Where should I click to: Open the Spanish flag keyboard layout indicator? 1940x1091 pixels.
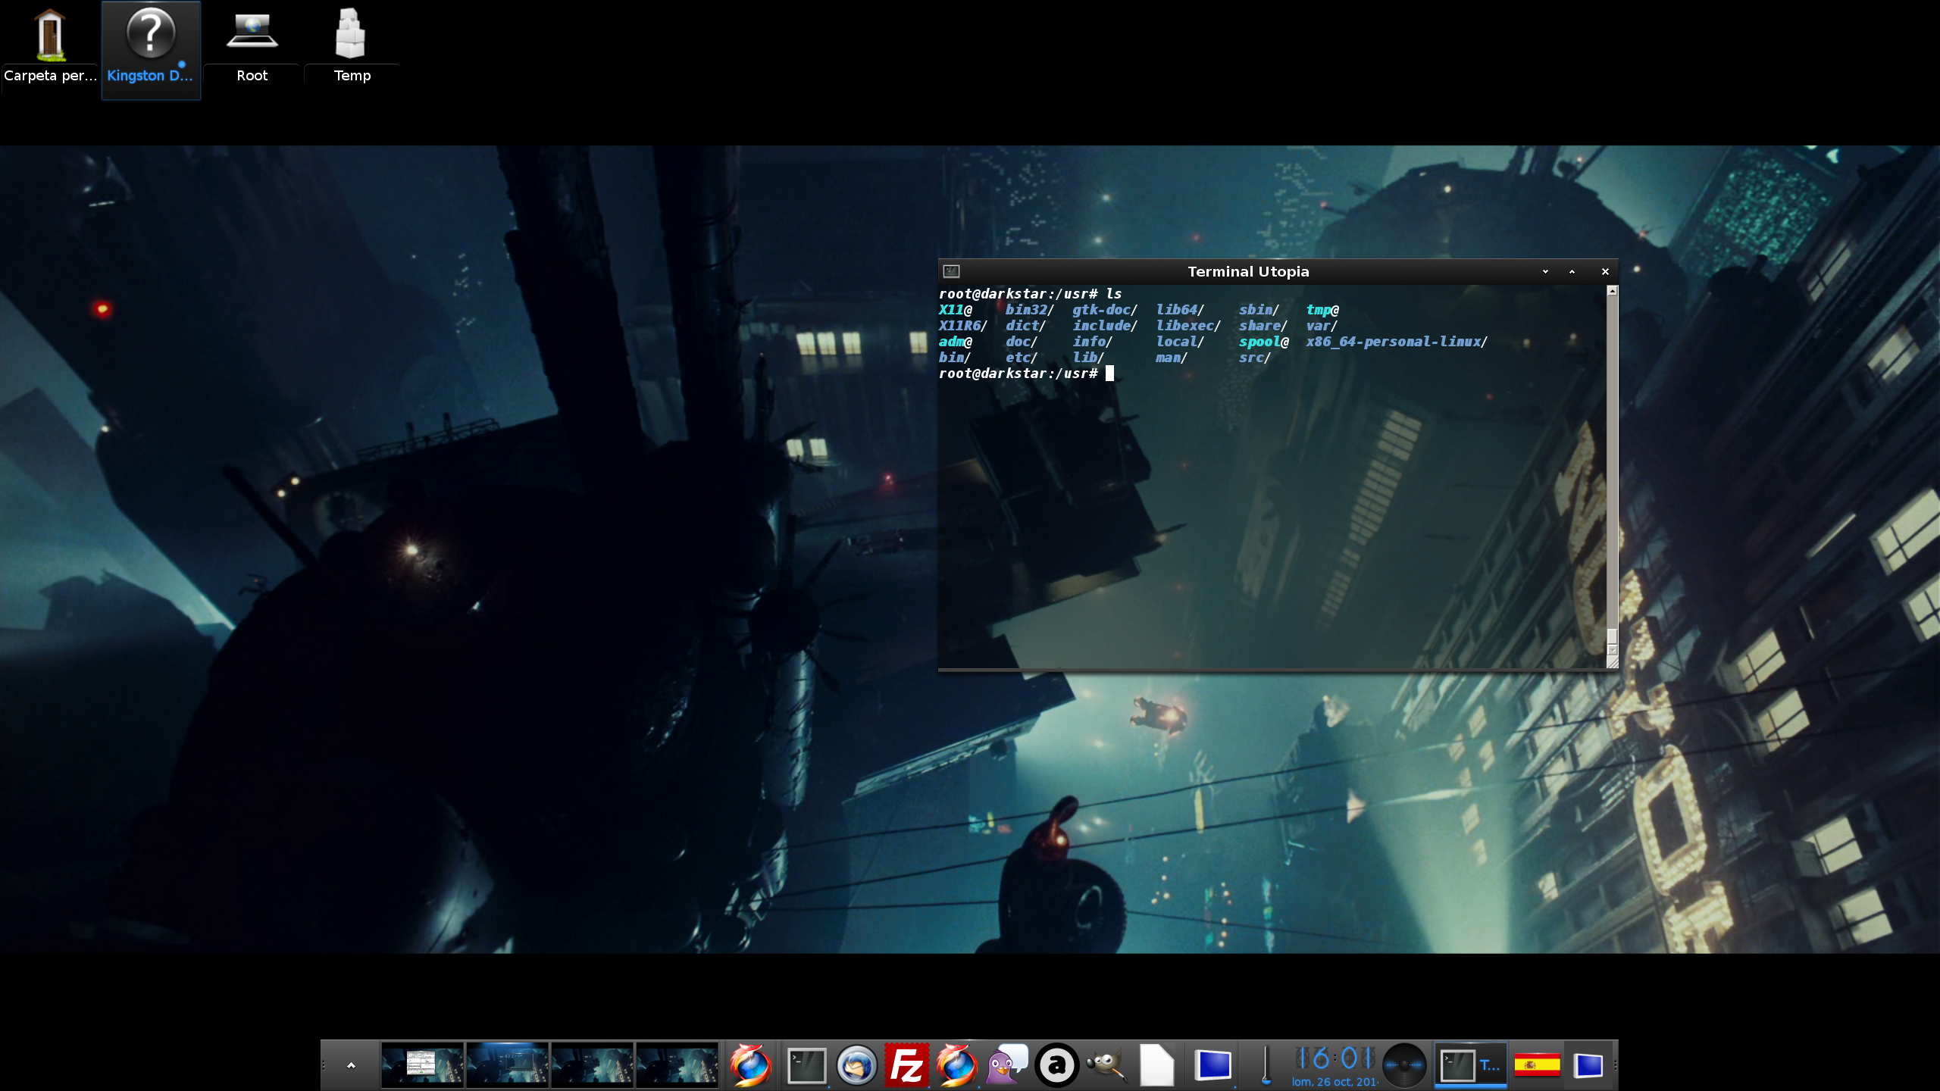1537,1065
